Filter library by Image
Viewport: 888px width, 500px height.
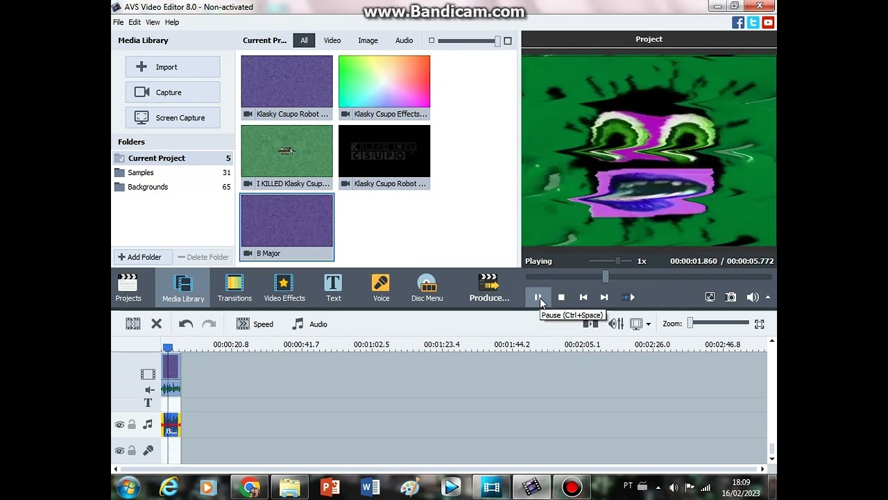368,40
